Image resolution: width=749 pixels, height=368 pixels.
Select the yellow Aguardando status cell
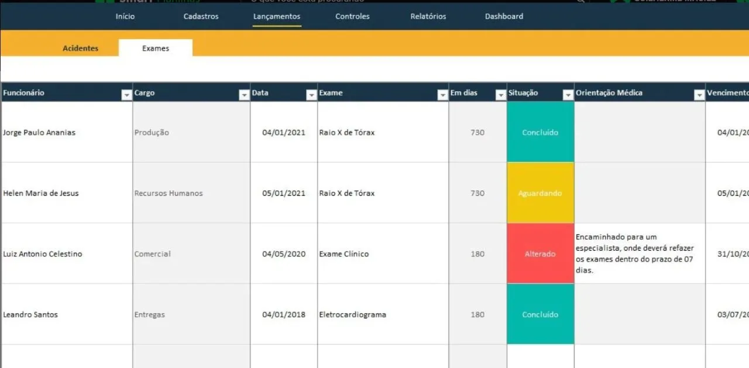click(540, 193)
